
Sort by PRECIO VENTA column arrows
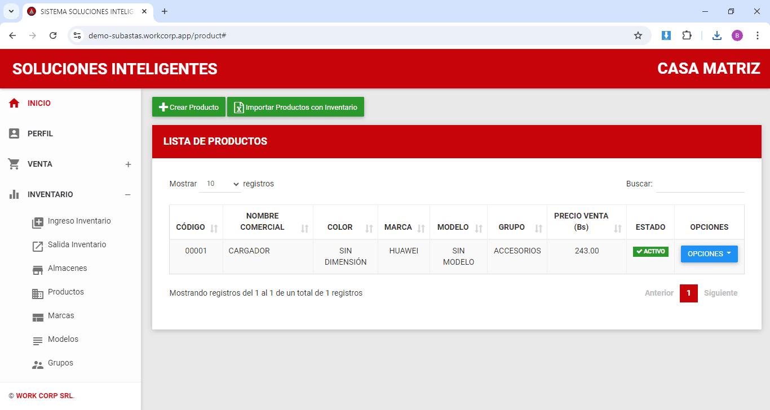tap(618, 228)
